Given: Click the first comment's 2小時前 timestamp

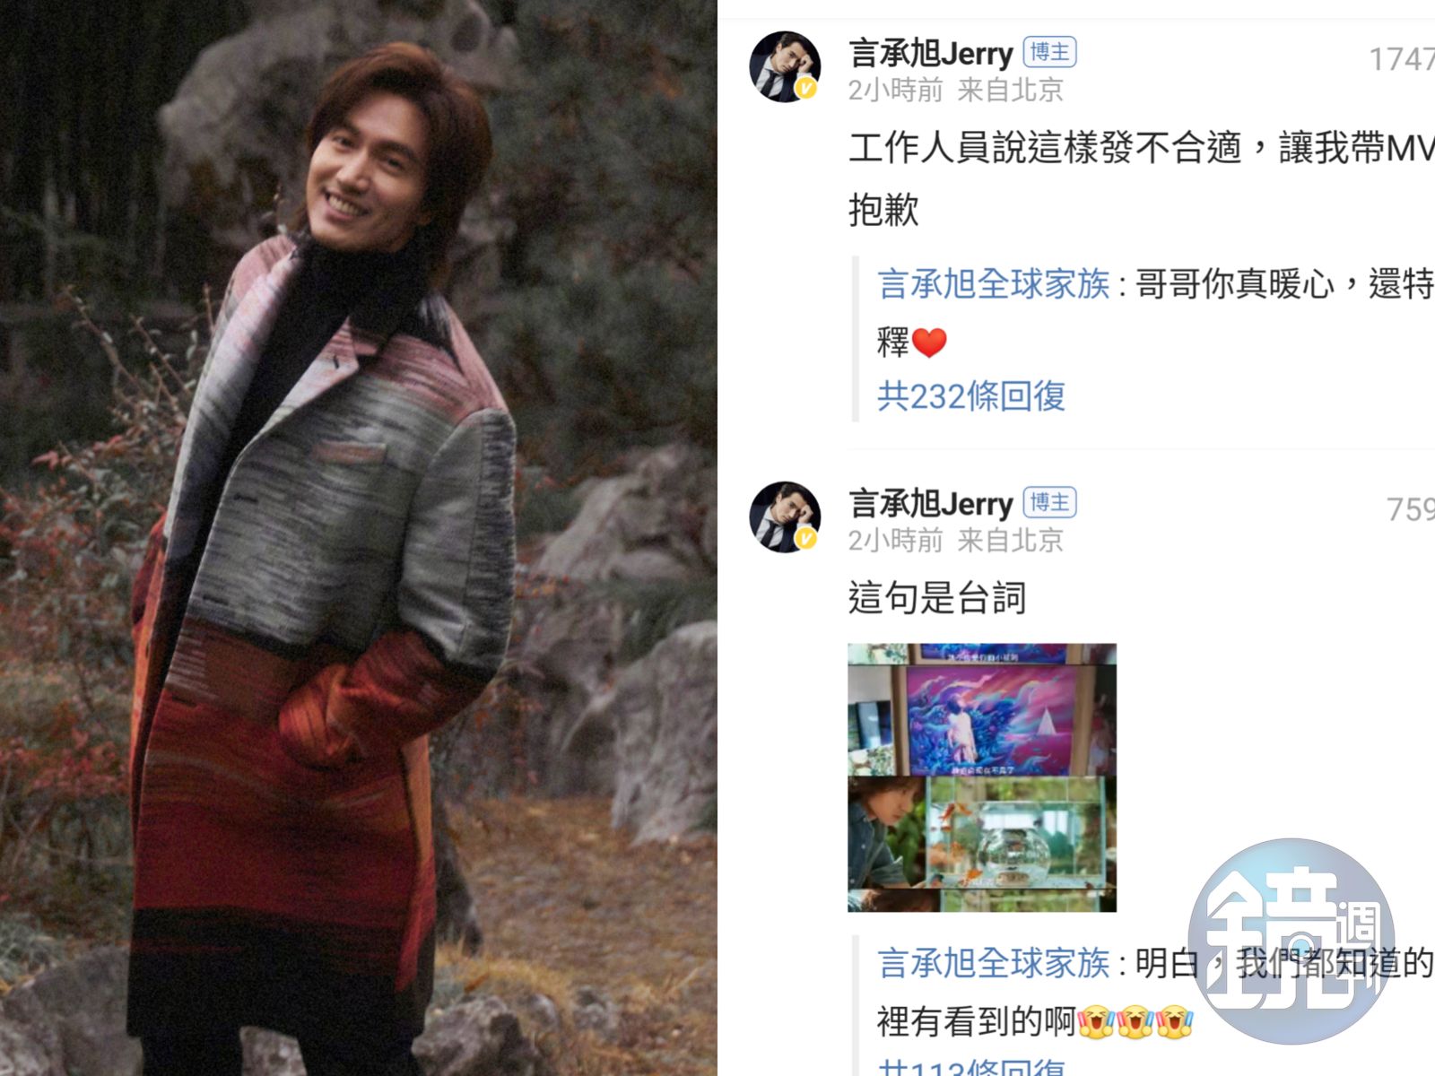Looking at the screenshot, I should 896,90.
